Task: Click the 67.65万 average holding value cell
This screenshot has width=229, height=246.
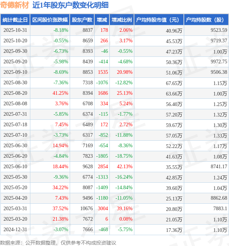Action: click(174, 83)
